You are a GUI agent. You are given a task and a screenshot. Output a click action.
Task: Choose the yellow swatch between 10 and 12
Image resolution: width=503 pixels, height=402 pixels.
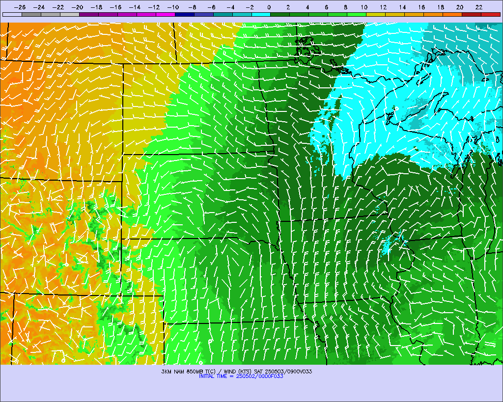pos(376,14)
